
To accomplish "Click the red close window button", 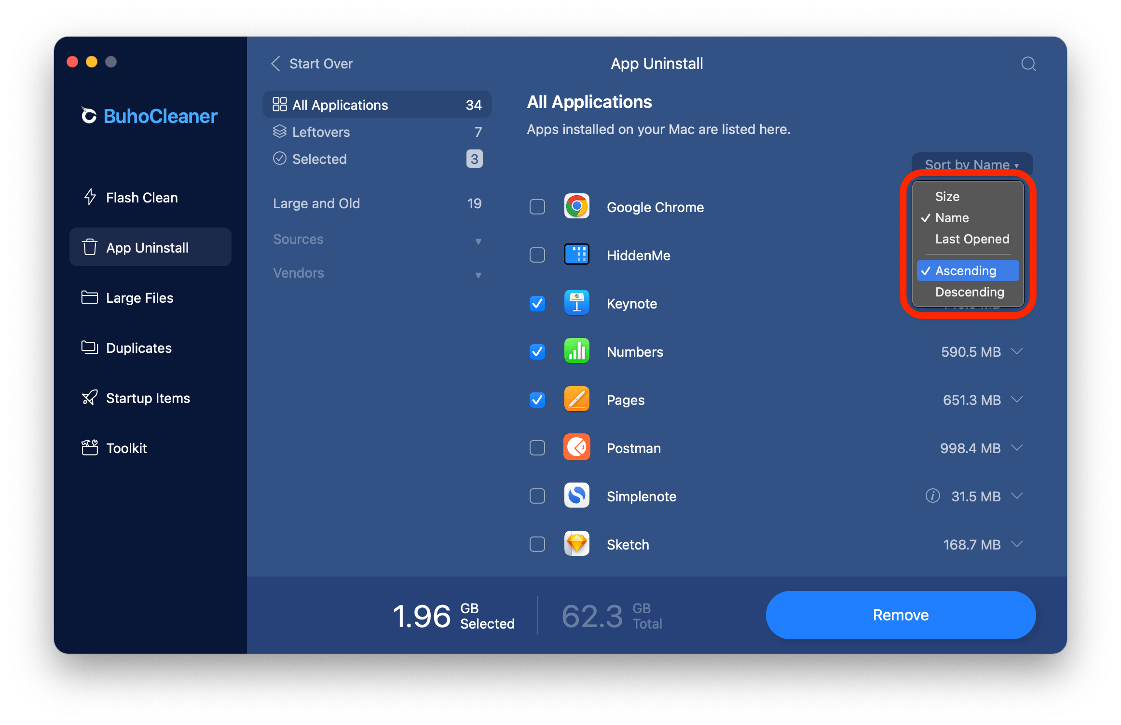I will [72, 62].
